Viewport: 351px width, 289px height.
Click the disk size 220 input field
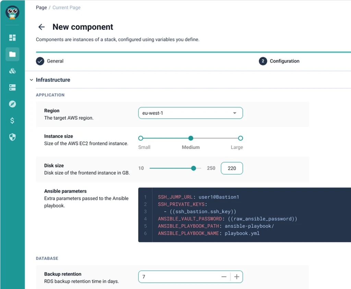click(x=232, y=168)
